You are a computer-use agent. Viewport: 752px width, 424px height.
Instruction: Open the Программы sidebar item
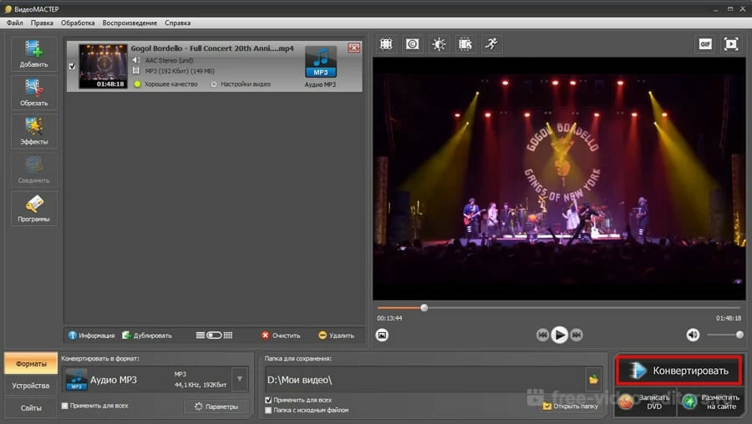(33, 209)
